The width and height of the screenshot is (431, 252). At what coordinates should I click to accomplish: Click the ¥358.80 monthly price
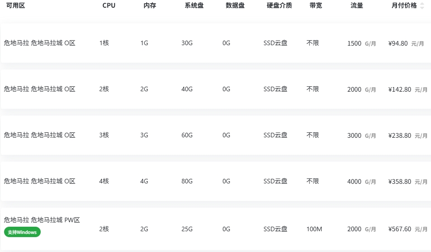[x=400, y=182]
